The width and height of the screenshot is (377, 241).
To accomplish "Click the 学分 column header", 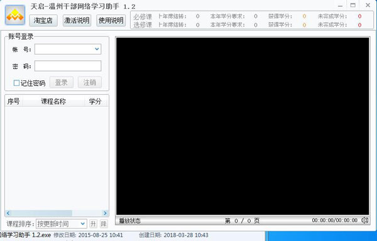I will click(x=96, y=102).
